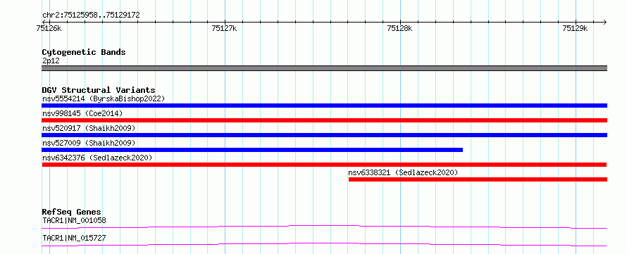This screenshot has width=627, height=254.
Task: Click the nsv520917 blue variant bar
Action: (x=324, y=135)
